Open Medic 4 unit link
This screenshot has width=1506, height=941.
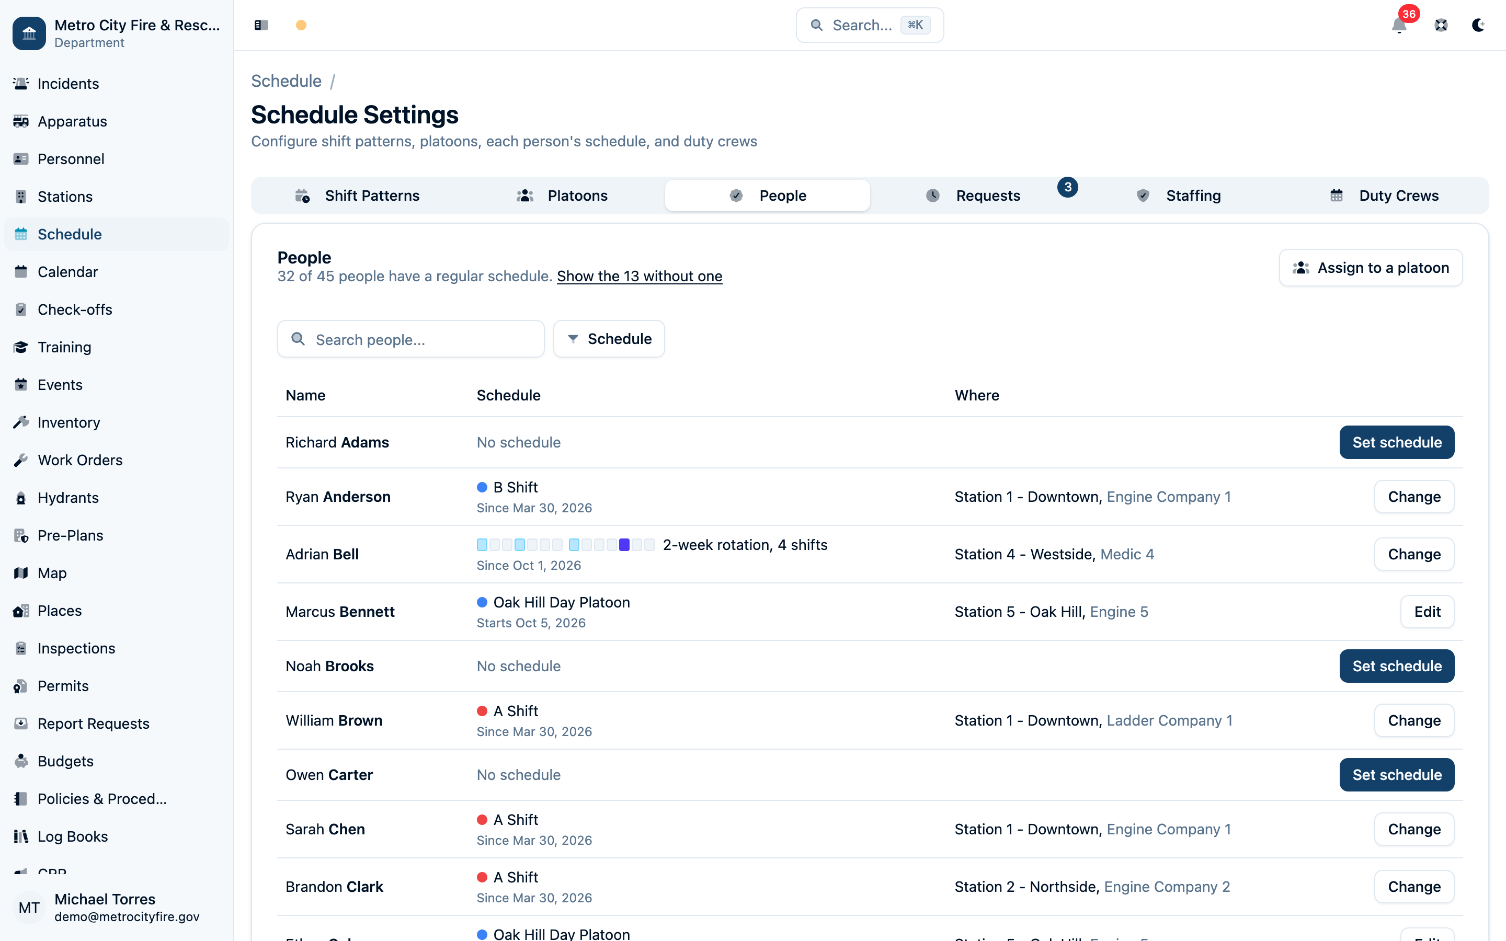coord(1127,554)
